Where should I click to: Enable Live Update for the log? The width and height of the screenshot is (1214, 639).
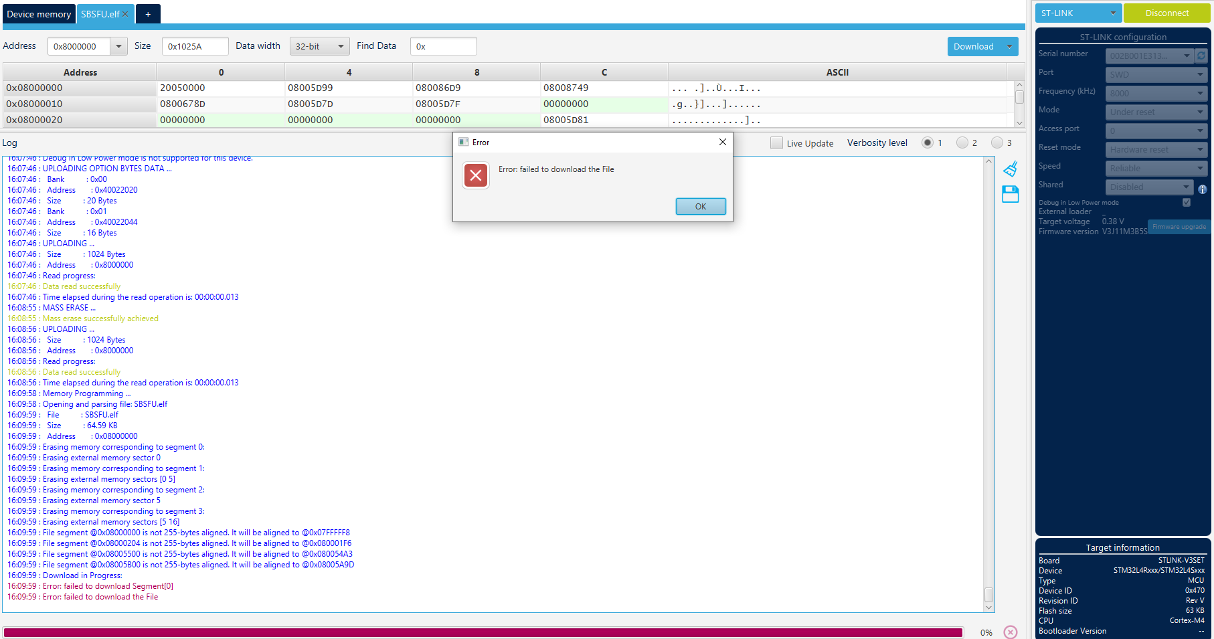click(x=776, y=143)
